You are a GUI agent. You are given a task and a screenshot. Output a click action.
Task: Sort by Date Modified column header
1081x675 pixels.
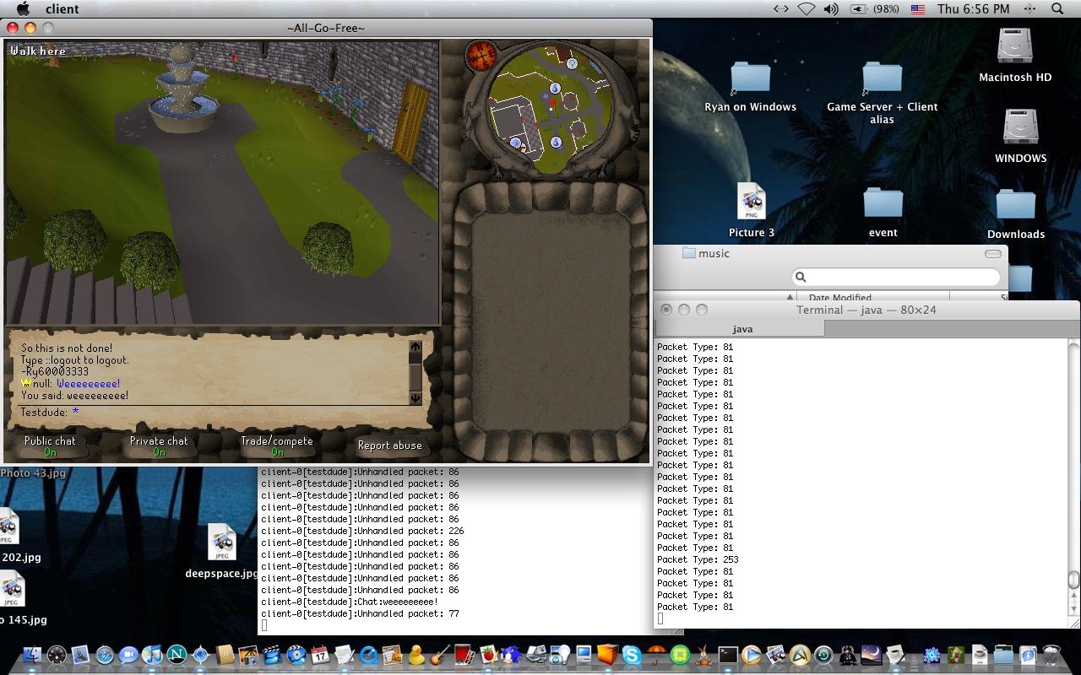(872, 297)
